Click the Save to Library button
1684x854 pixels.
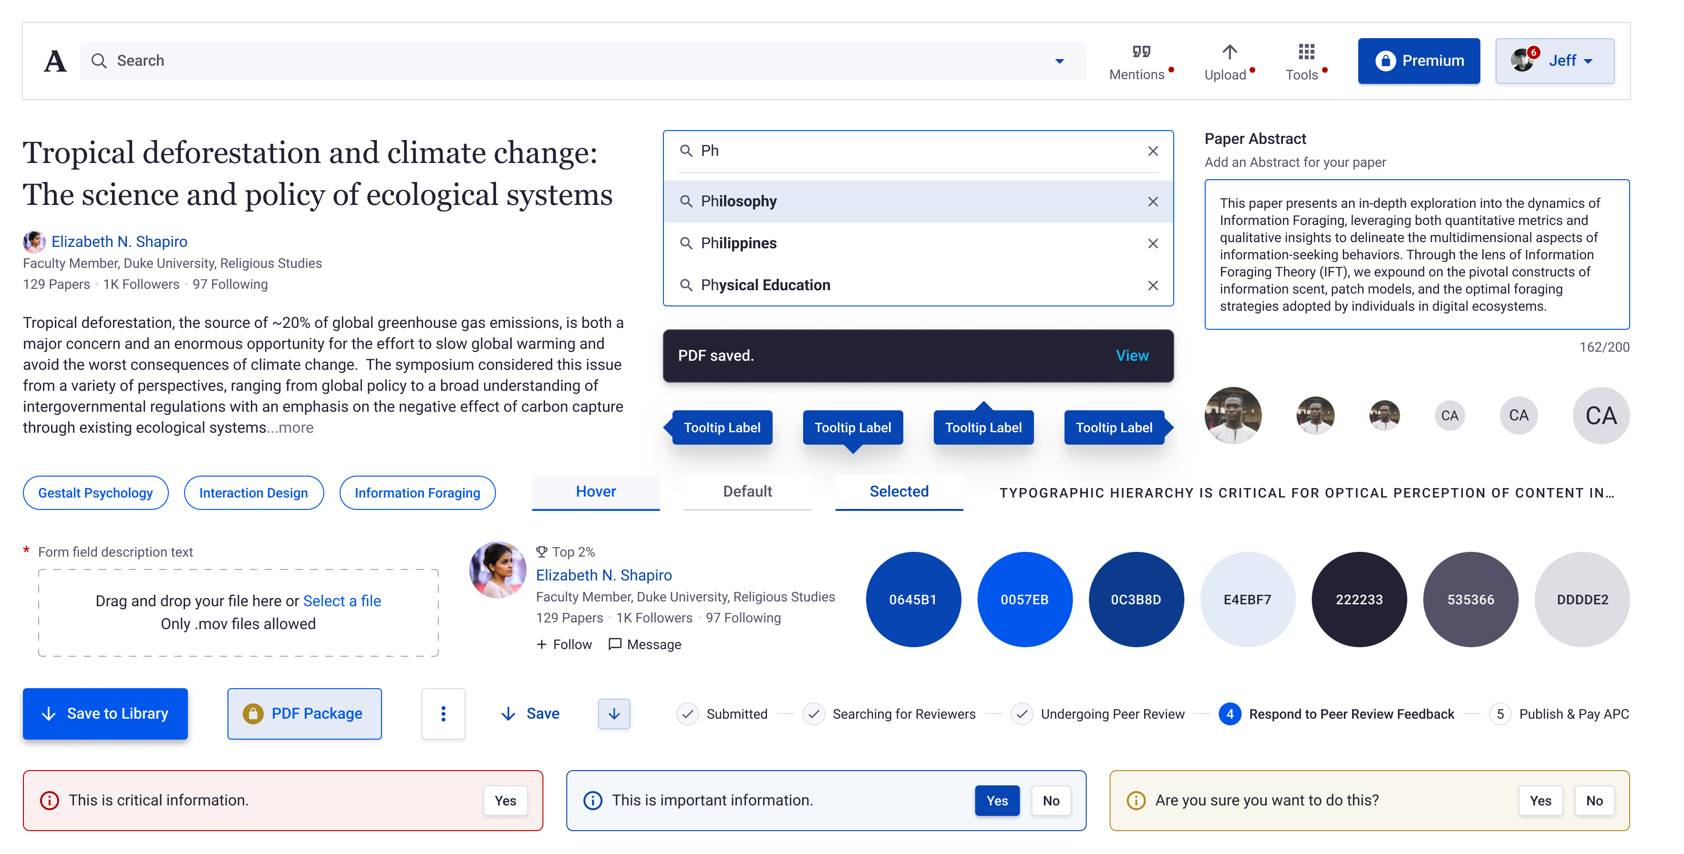click(105, 713)
